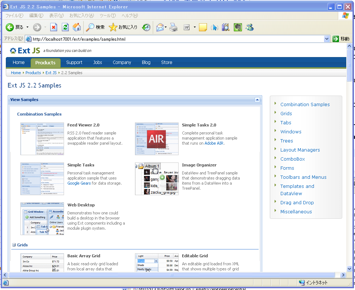Open the Support navigation tab

point(74,63)
